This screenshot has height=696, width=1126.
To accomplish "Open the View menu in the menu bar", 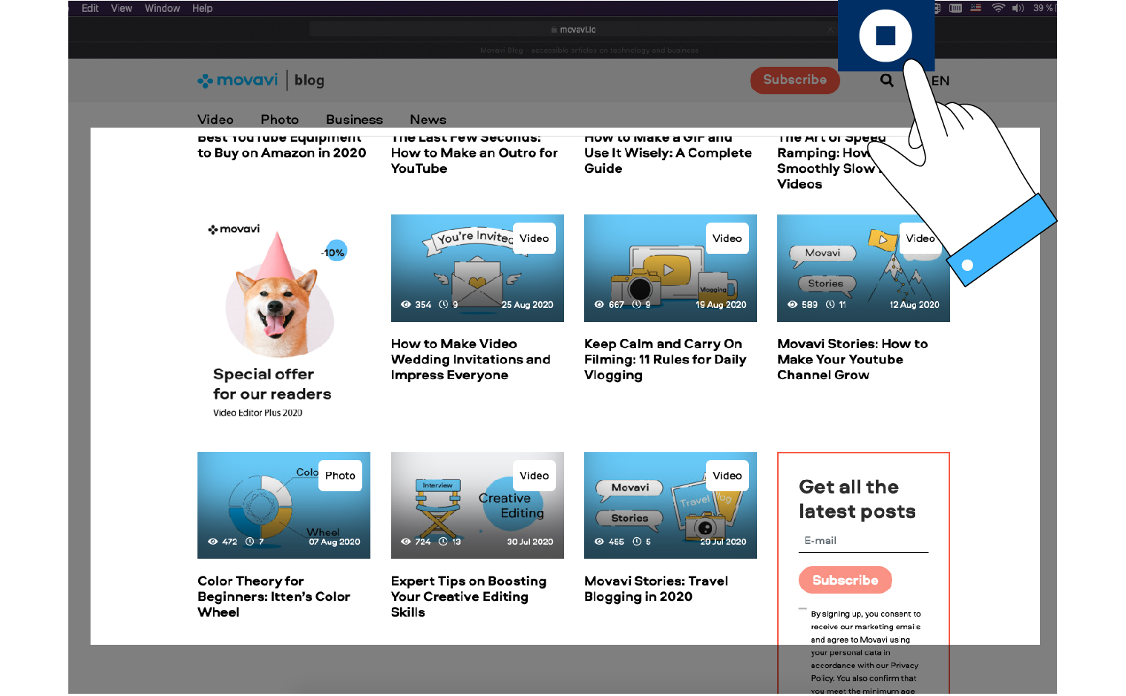I will (122, 8).
